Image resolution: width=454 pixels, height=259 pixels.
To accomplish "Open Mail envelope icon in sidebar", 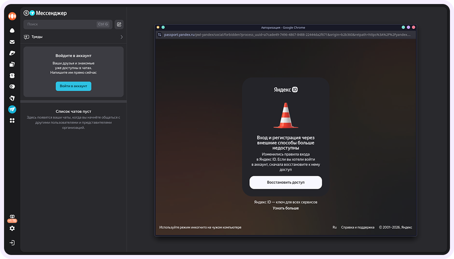I will pos(12,42).
